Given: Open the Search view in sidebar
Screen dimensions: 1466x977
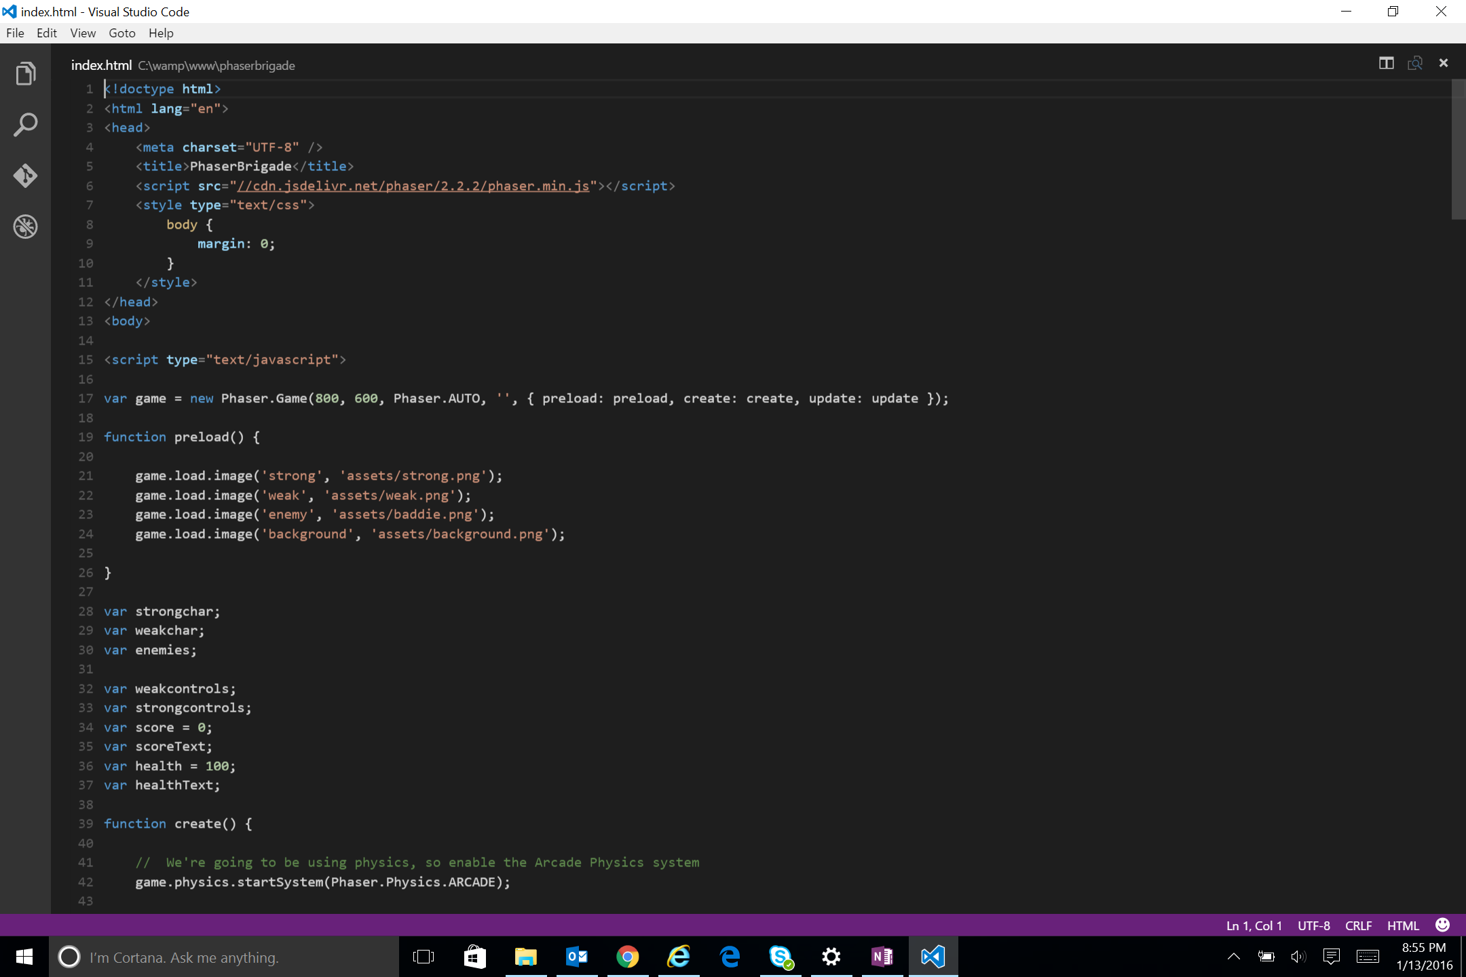Looking at the screenshot, I should (25, 125).
